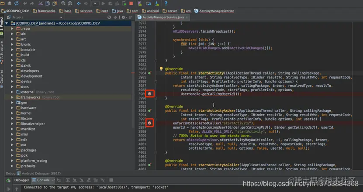Open the SDK Manager download icon
This screenshot has width=363, height=192.
point(157,3)
